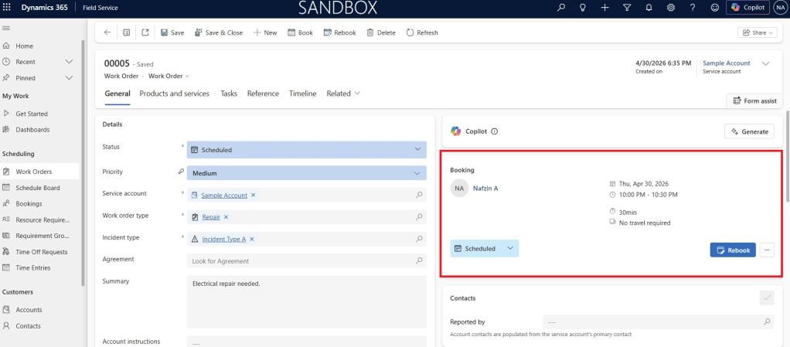Open the app launcher waffle icon
This screenshot has width=790, height=347.
click(x=6, y=8)
